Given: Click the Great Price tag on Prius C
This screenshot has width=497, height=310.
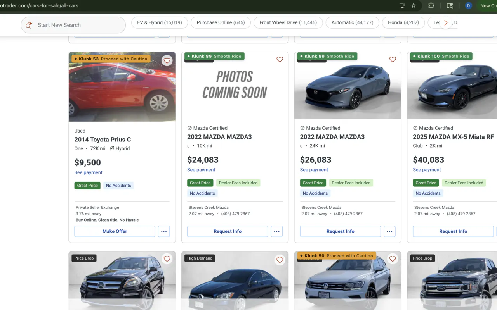Looking at the screenshot, I should pyautogui.click(x=87, y=186).
